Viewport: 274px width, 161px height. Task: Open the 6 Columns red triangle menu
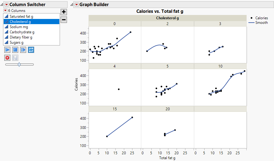tap(5, 11)
